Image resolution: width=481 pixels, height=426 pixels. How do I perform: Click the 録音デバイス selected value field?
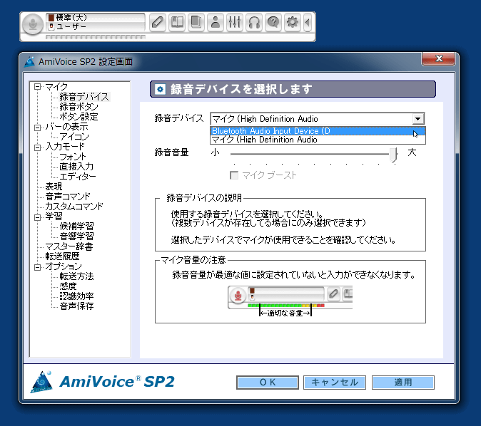click(x=312, y=119)
